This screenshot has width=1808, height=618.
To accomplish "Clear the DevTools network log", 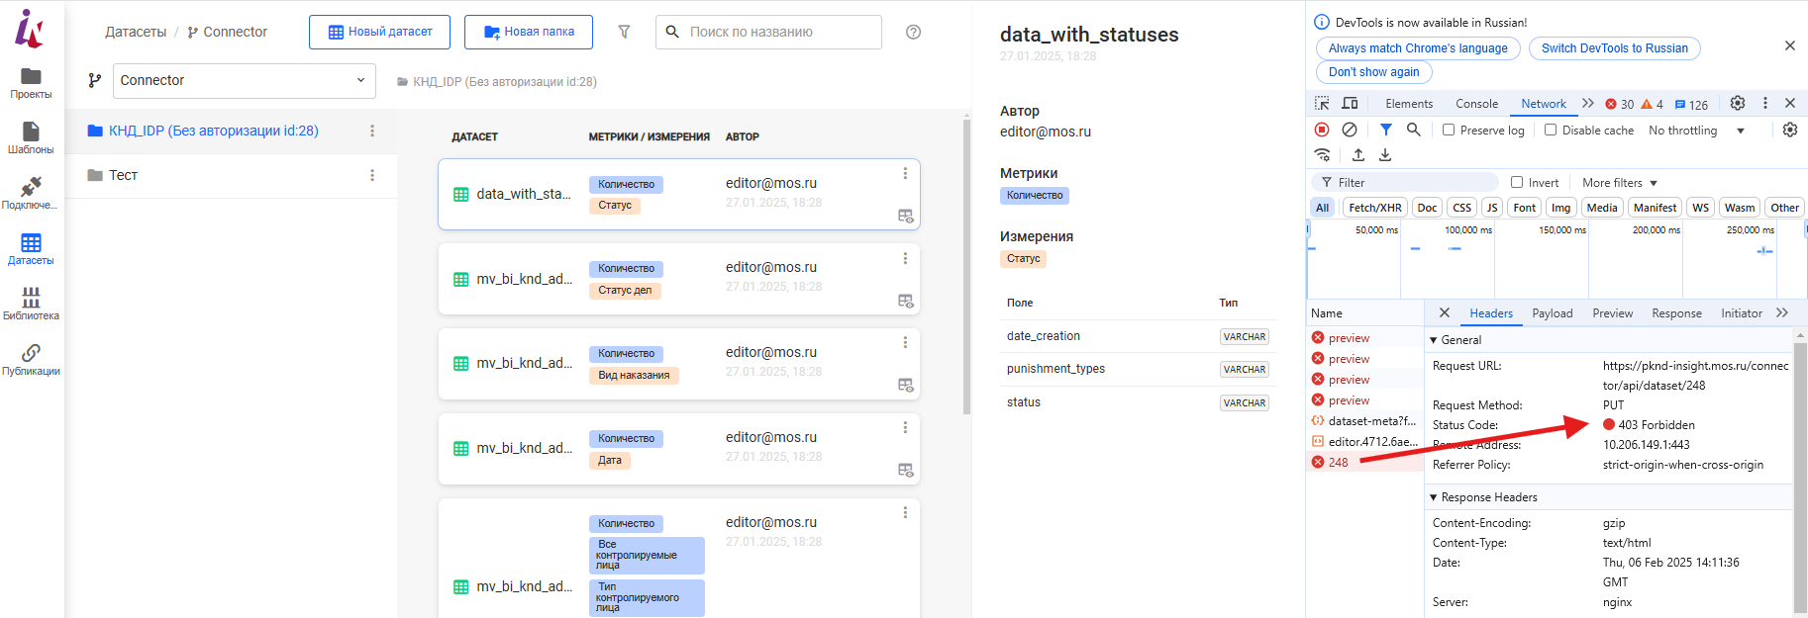I will tap(1349, 130).
